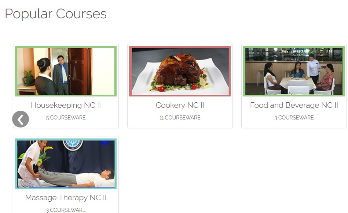
Task: Click the Popular Courses heading
Action: tap(56, 14)
